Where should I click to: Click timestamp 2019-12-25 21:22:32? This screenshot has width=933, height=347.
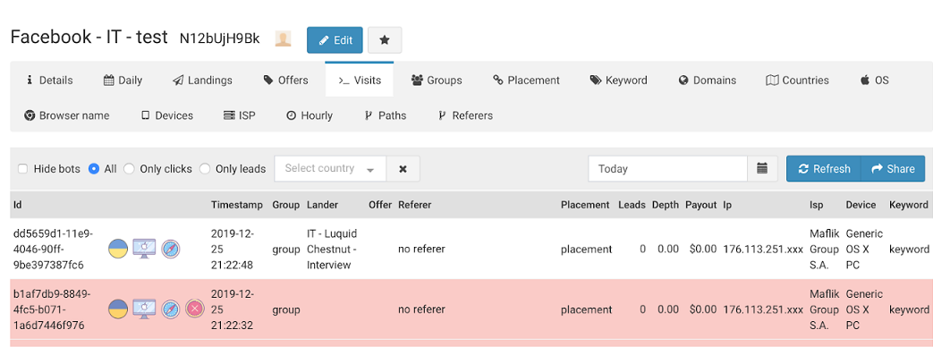point(233,309)
